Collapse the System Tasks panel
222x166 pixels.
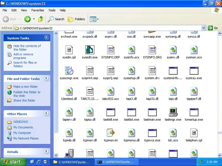pyautogui.click(x=46, y=38)
